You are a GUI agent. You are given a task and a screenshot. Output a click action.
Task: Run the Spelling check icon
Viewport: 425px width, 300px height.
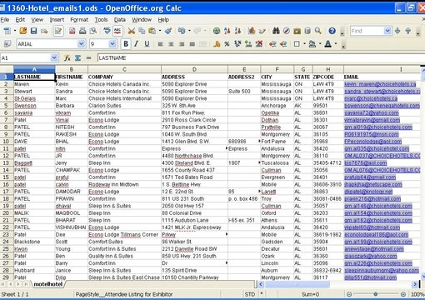(x=107, y=31)
